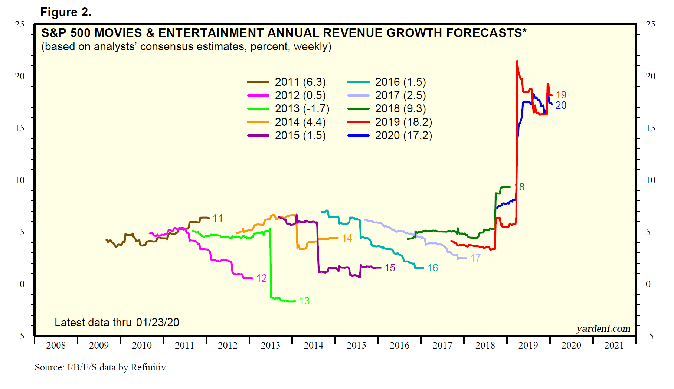Screen dimensions: 674x389
Task: Click the brown 2011 legend line swatch
Action: point(258,82)
